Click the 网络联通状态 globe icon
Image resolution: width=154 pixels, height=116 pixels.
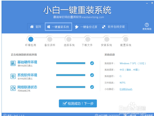pyautogui.click(x=13, y=88)
